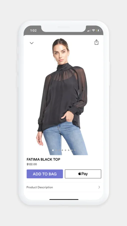Tap the home indicator bar at the bottom
This screenshot has width=127, height=226.
click(64, 199)
